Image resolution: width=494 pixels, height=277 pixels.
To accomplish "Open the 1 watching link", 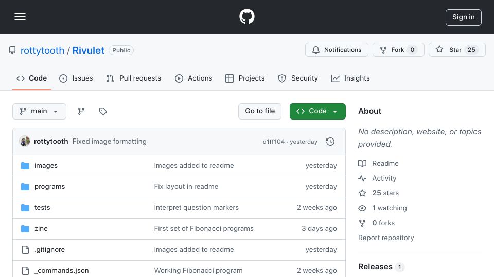I will pyautogui.click(x=390, y=208).
